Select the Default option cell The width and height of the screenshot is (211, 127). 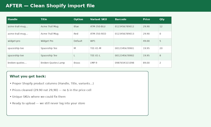pos(81,42)
